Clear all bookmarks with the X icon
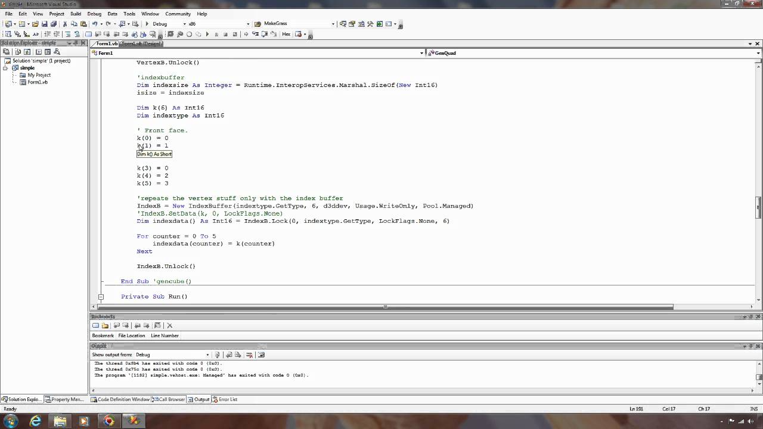The width and height of the screenshot is (763, 429). click(x=169, y=325)
